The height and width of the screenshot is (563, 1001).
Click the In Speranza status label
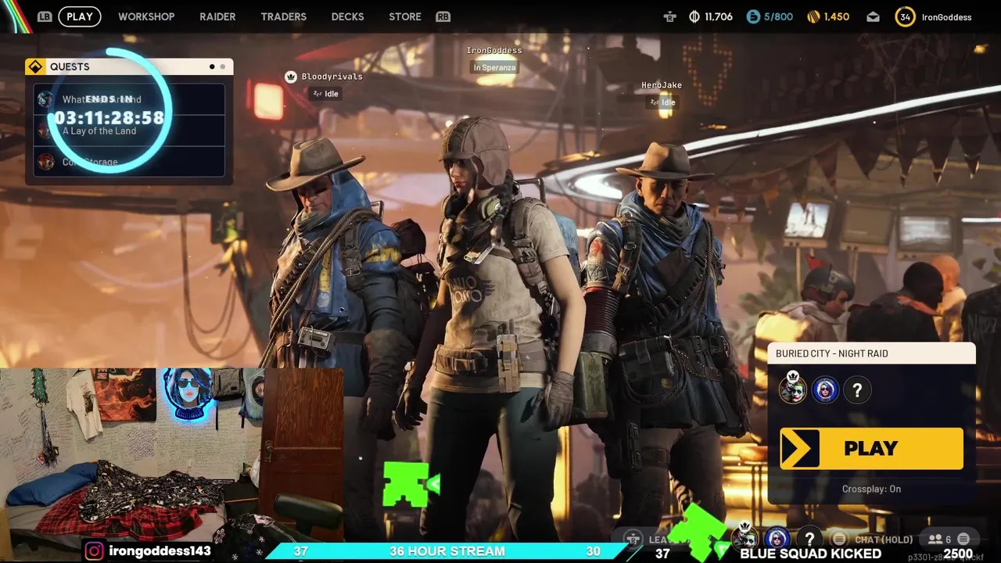point(494,67)
